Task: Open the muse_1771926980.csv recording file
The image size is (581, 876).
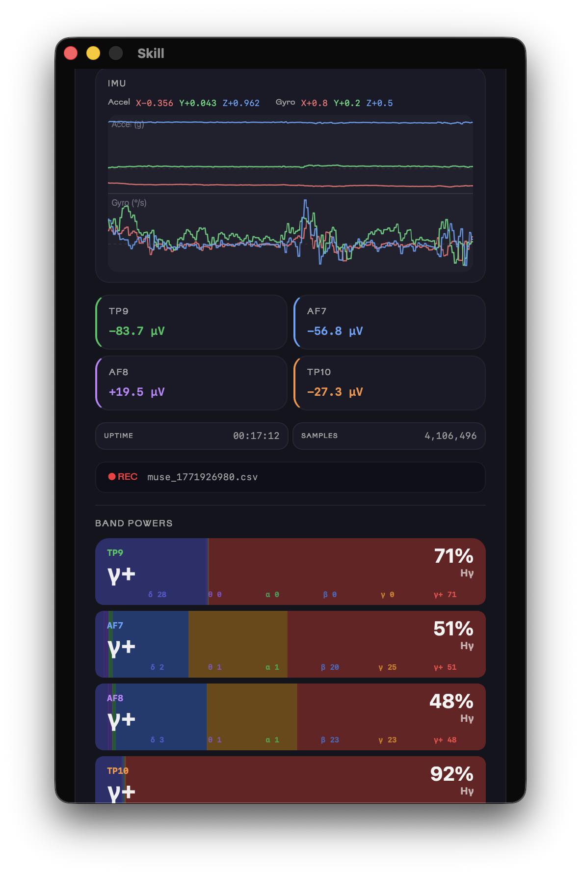Action: (x=203, y=477)
